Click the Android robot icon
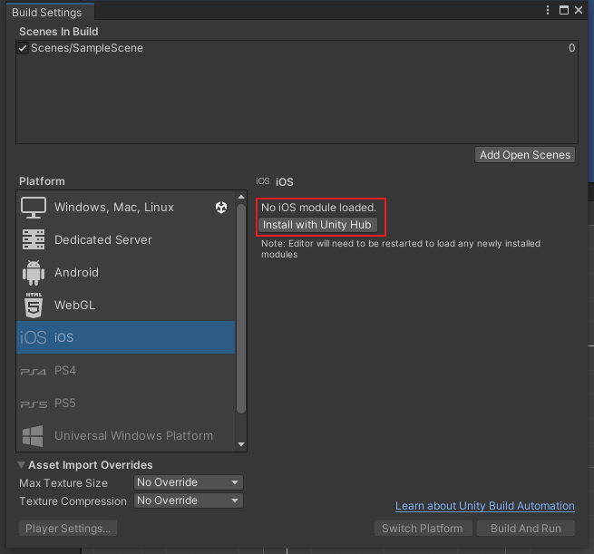Viewport: 594px width, 554px height. (x=34, y=273)
